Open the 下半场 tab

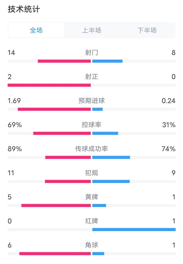tap(147, 30)
